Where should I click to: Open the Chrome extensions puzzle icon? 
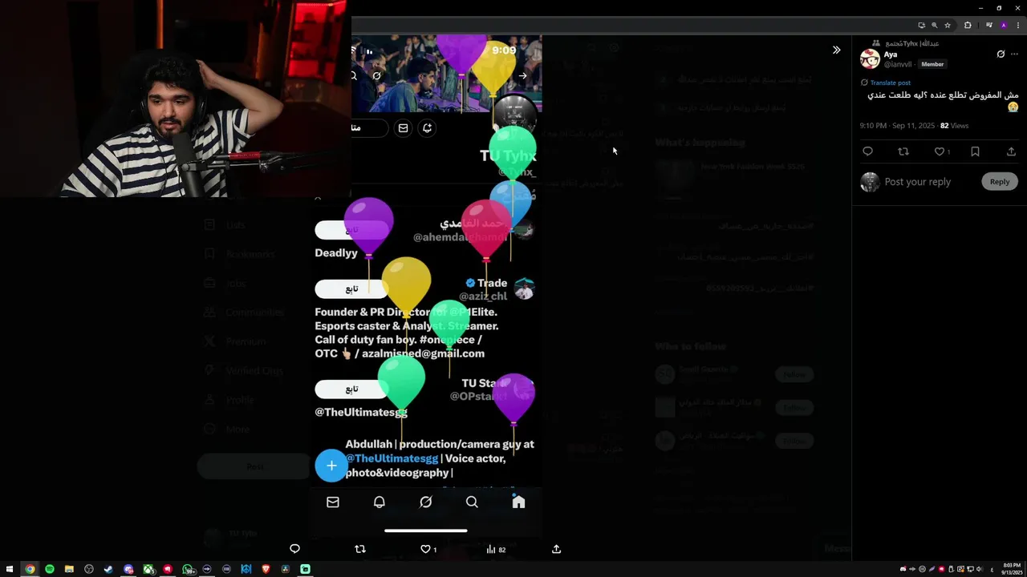[968, 25]
